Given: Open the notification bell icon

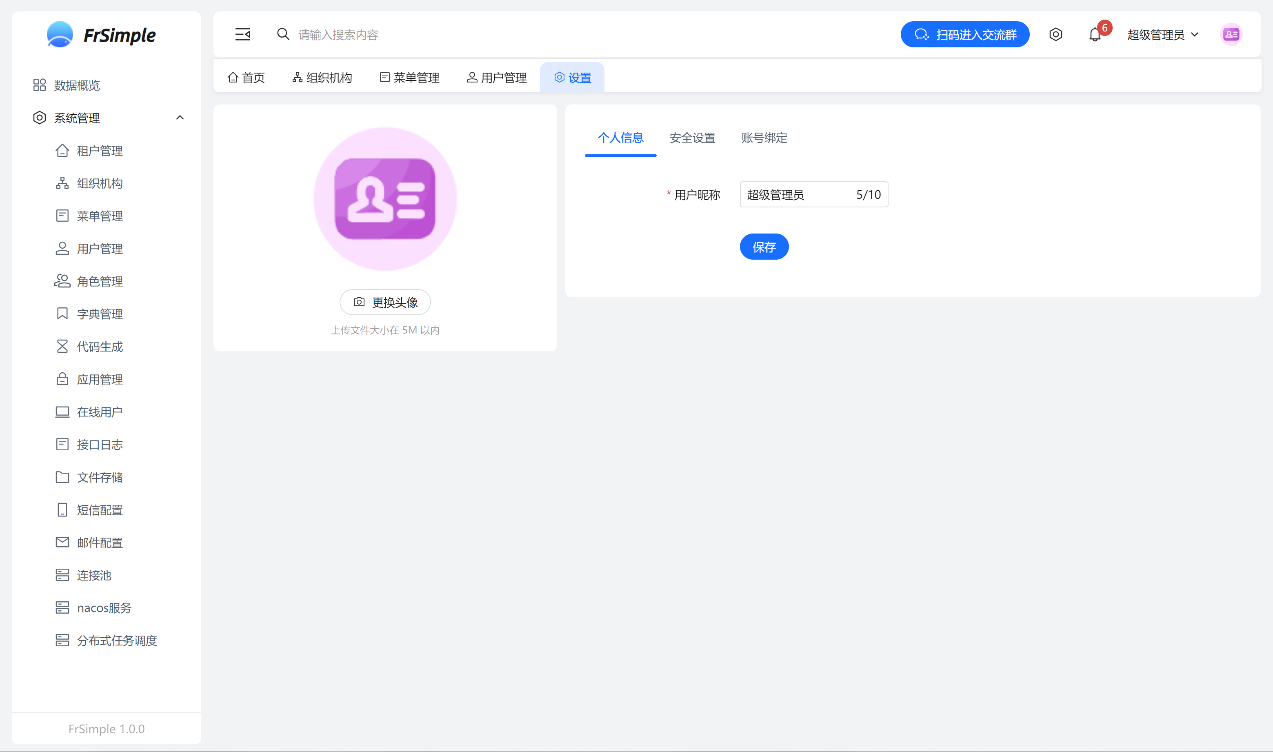Looking at the screenshot, I should (x=1095, y=35).
